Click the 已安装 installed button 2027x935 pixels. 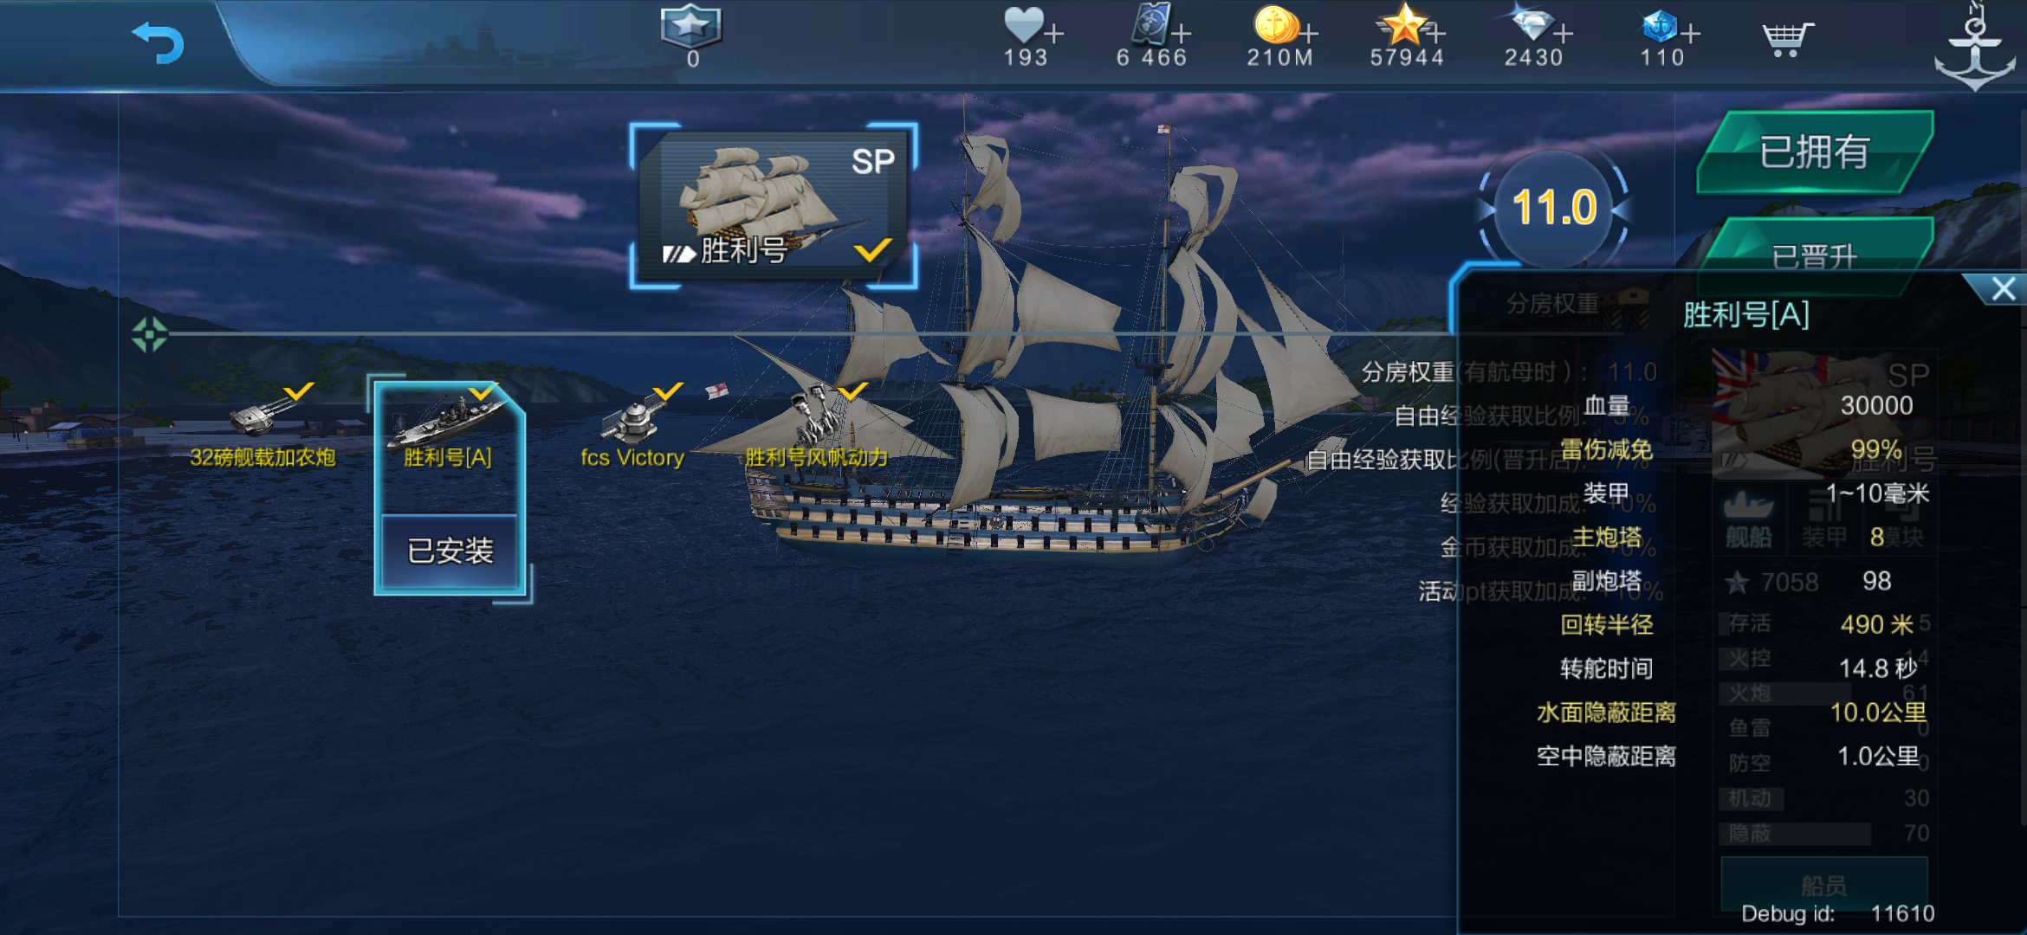point(450,551)
